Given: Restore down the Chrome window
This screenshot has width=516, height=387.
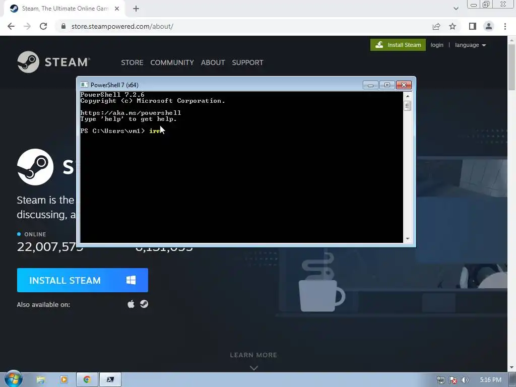Looking at the screenshot, I should [486, 5].
